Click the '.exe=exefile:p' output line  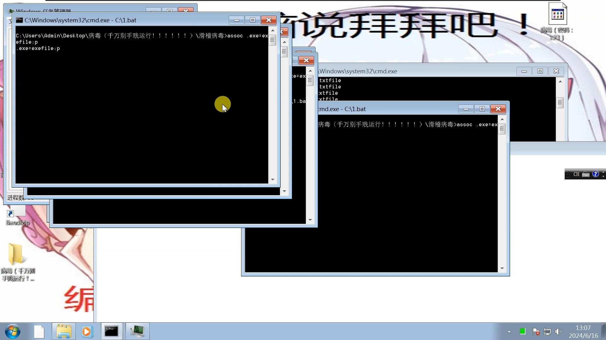click(38, 48)
